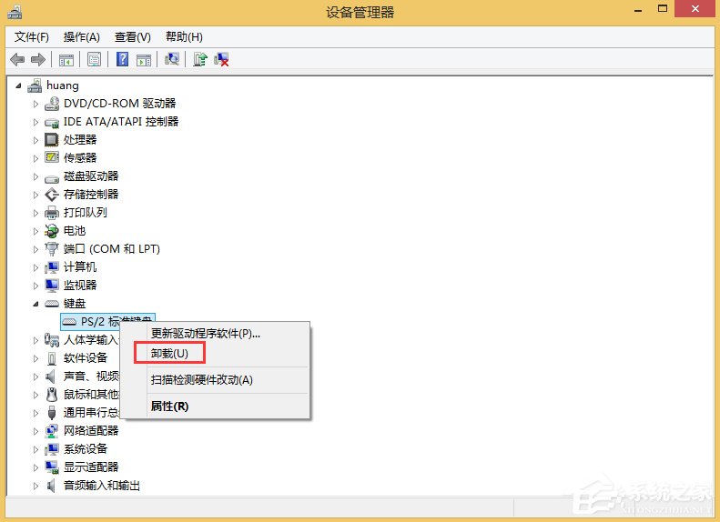Click the DVD/CD-ROM drive icon
Viewport: 720px width, 522px height.
pos(52,104)
